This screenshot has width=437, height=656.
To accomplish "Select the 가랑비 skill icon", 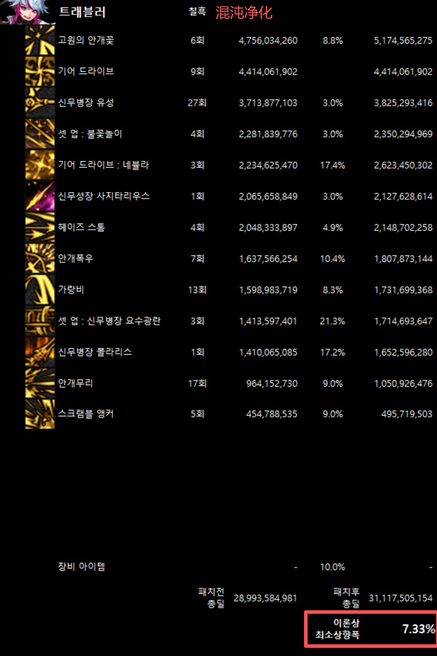I will click(x=40, y=290).
